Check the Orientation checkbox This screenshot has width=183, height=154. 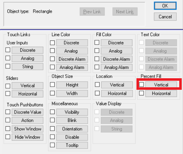click(52, 129)
